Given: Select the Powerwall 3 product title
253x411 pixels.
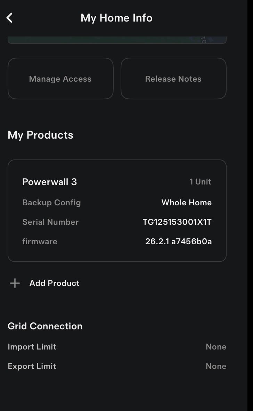Looking at the screenshot, I should pos(49,182).
